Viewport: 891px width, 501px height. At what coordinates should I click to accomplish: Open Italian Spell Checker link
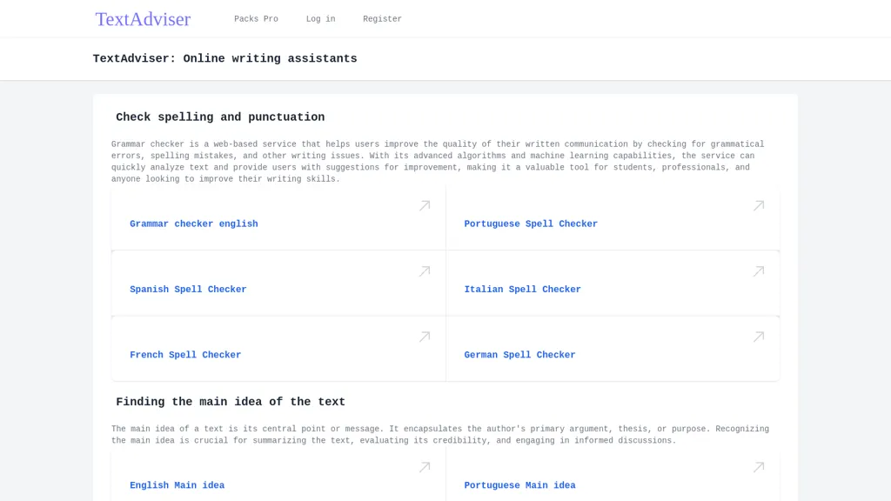pos(522,289)
